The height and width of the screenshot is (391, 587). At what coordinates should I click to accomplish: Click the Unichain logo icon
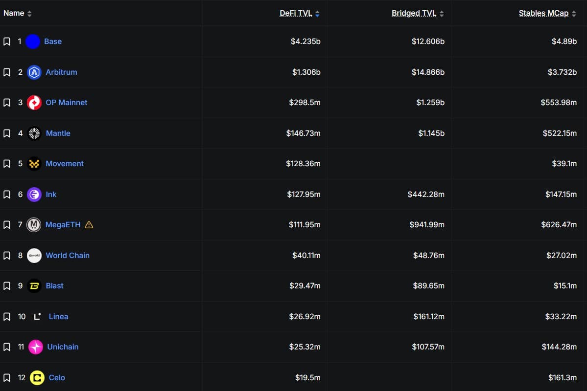pyautogui.click(x=36, y=347)
